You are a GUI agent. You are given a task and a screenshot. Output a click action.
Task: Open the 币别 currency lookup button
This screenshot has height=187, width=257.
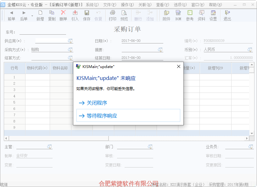[250, 50]
